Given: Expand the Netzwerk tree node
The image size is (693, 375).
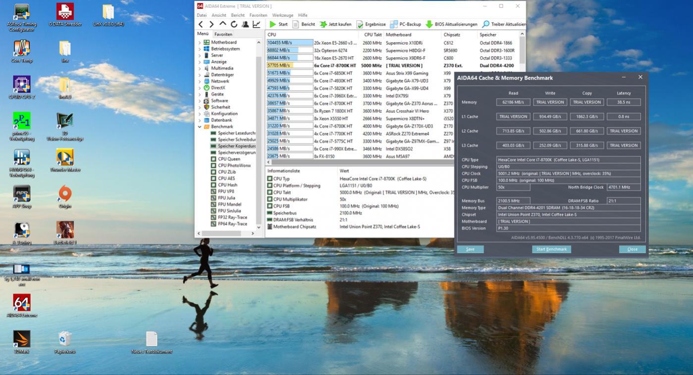Looking at the screenshot, I should coord(200,81).
